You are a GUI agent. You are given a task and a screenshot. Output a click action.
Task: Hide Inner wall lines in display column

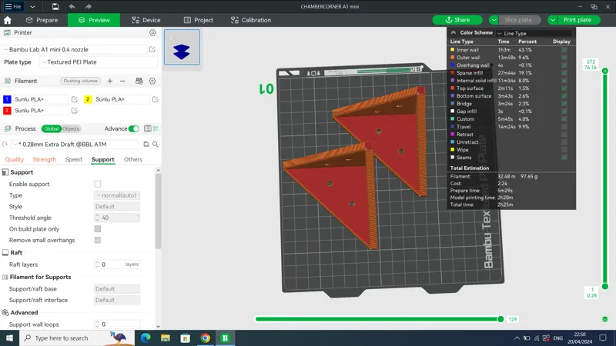coord(564,50)
